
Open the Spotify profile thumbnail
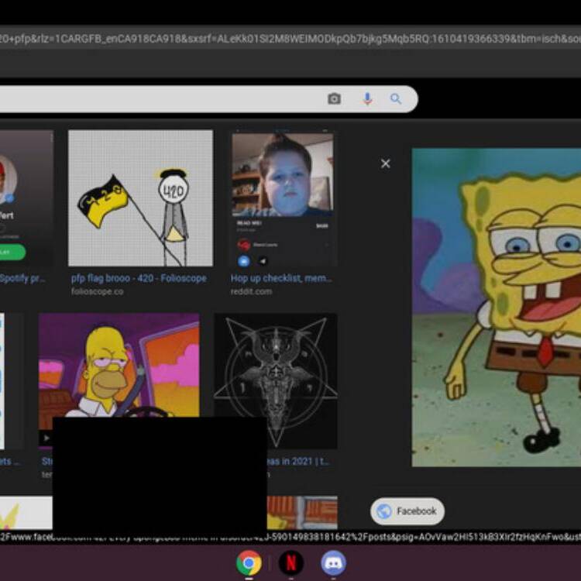pos(26,198)
